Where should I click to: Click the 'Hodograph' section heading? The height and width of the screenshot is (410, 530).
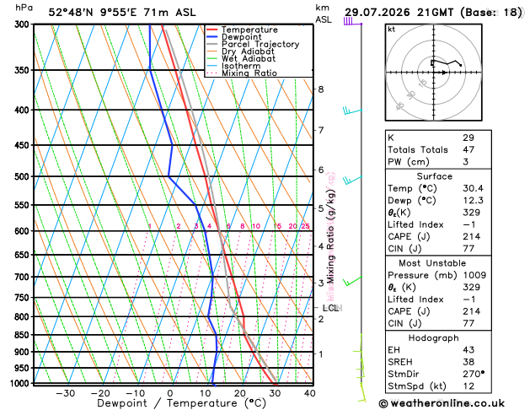pos(434,338)
